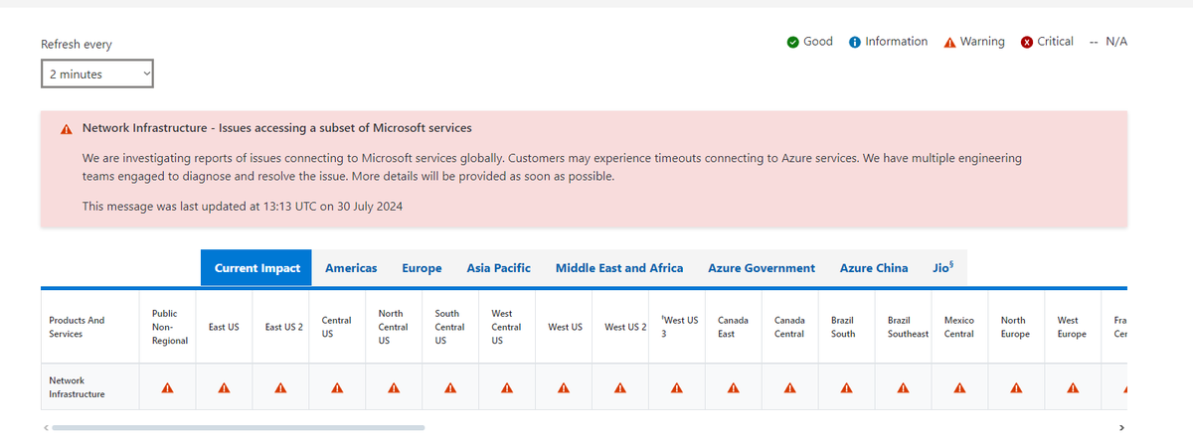Screen dimensions: 1193x441
Task: Click the Products And Services column header
Action: 77,327
